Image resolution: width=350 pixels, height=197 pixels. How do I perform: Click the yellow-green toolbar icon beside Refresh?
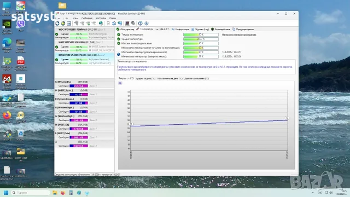63,23
